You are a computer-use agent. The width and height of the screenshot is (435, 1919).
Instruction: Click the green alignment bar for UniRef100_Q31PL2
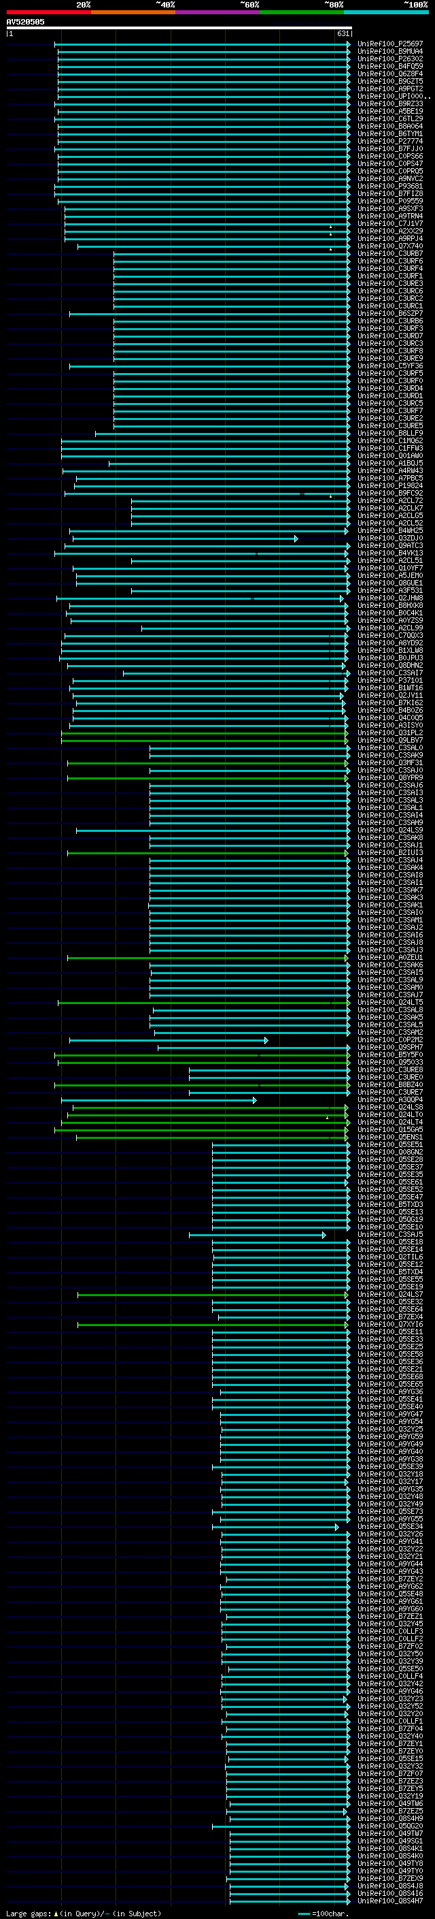(205, 733)
